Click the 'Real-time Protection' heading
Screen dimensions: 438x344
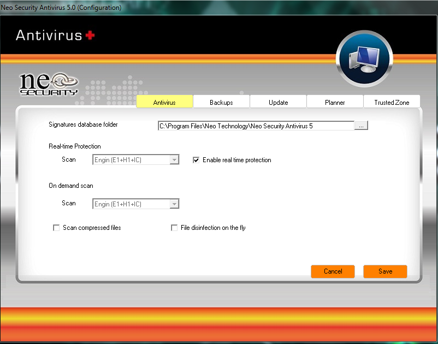tap(75, 146)
